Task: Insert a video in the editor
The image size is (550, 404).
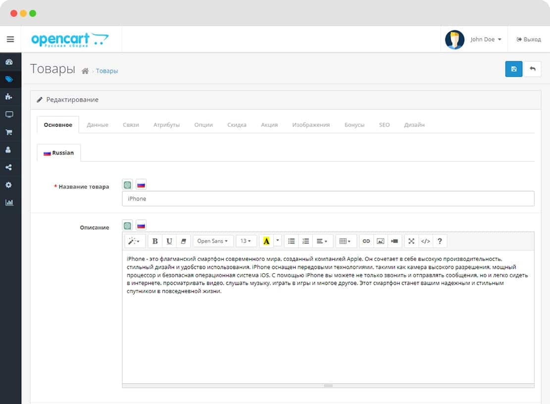Action: coord(394,241)
